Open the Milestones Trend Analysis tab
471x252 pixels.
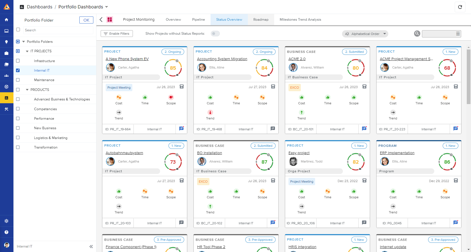click(x=300, y=19)
